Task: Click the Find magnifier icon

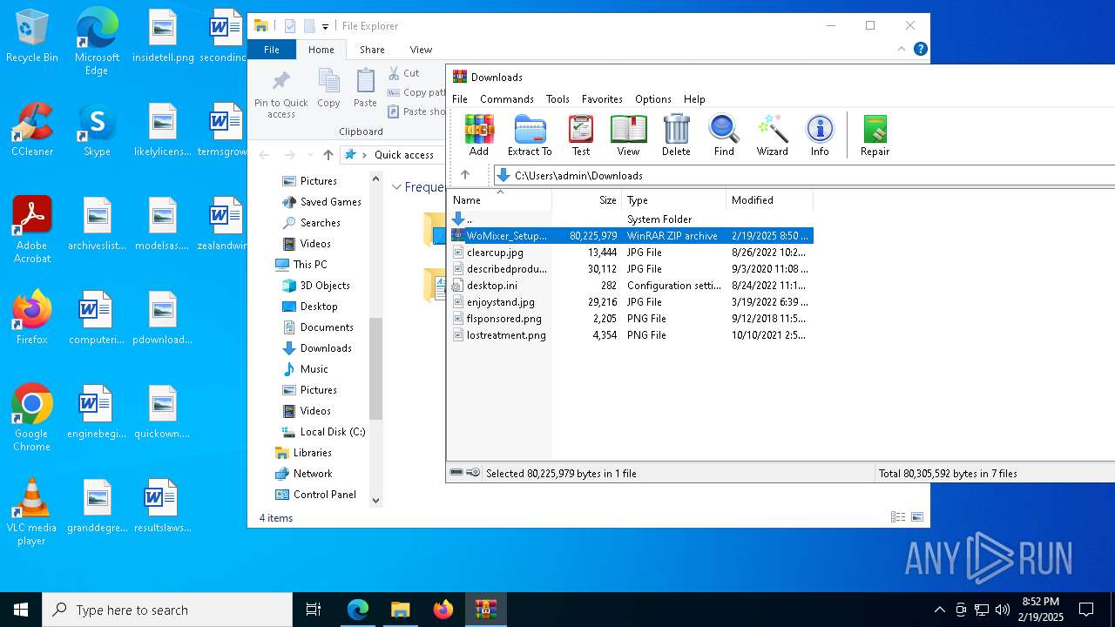Action: point(724,135)
